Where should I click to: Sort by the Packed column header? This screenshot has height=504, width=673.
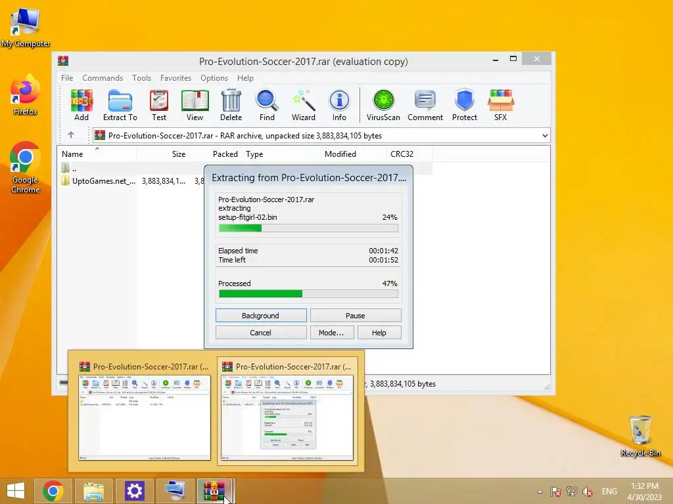[x=215, y=154]
